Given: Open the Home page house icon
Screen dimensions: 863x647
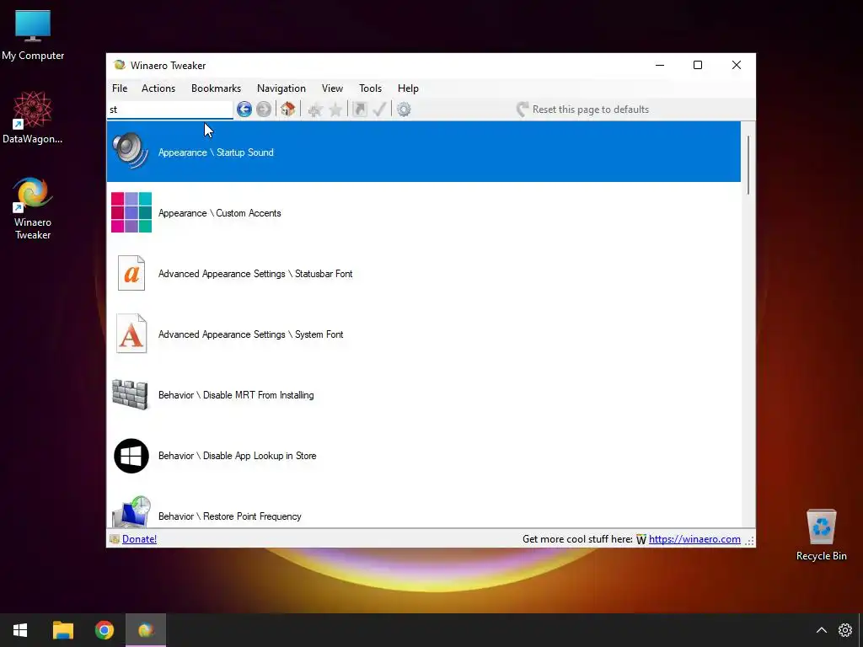Looking at the screenshot, I should pyautogui.click(x=288, y=109).
